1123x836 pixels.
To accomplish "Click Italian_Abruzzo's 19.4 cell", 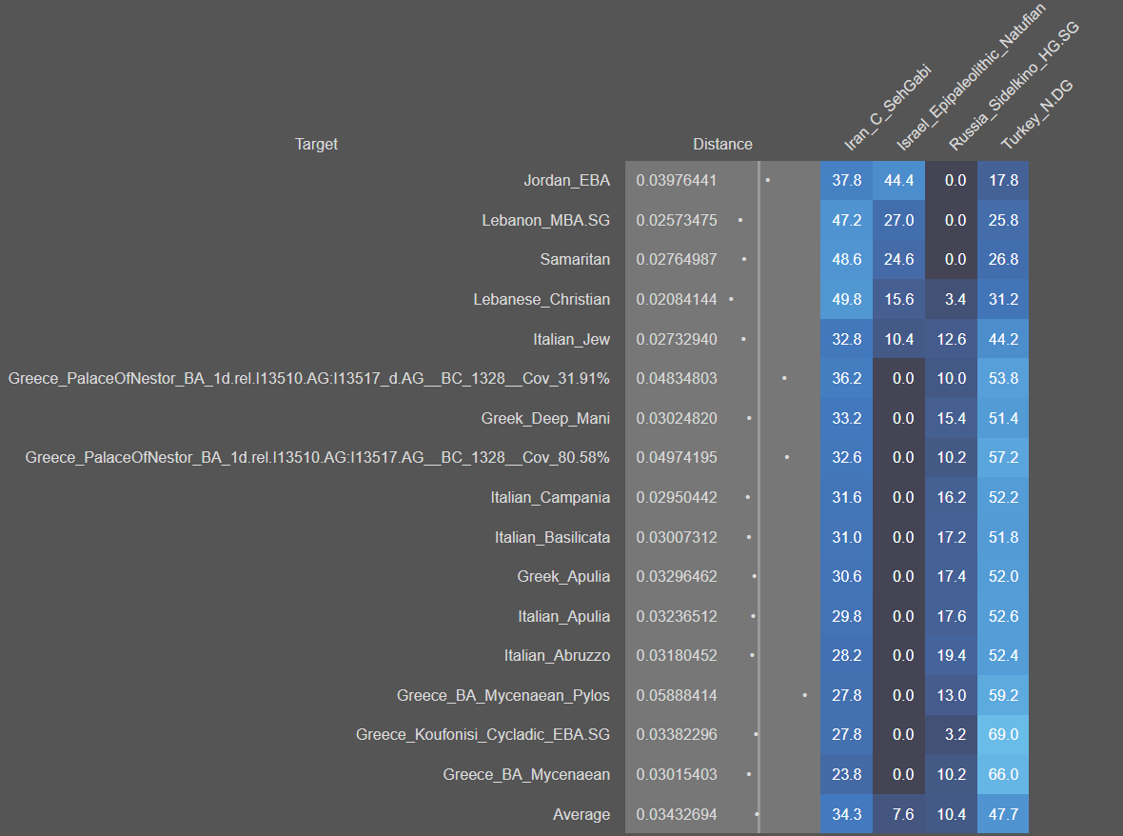I will pos(951,655).
